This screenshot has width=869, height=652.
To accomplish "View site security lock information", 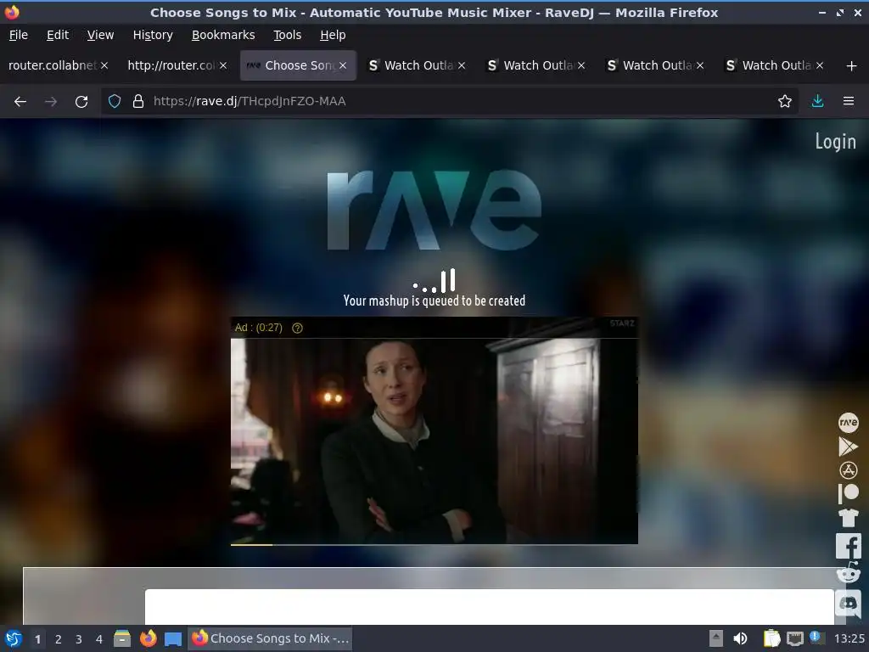I will [x=138, y=102].
